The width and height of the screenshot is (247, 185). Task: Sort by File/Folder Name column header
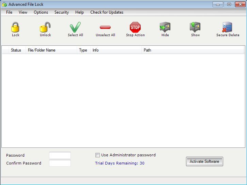coord(51,50)
